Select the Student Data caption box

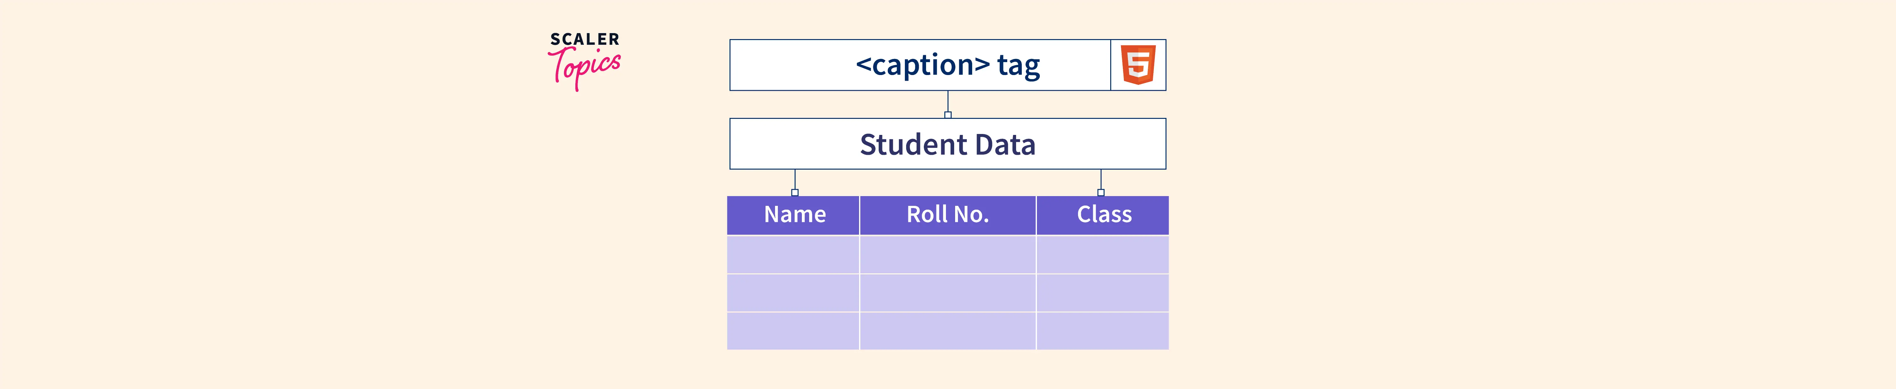(x=947, y=144)
